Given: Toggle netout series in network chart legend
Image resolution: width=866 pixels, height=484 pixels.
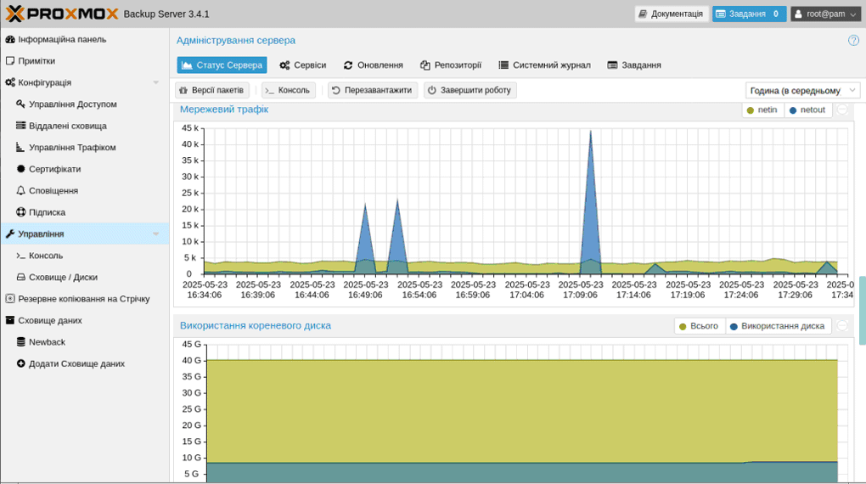Looking at the screenshot, I should pyautogui.click(x=807, y=110).
